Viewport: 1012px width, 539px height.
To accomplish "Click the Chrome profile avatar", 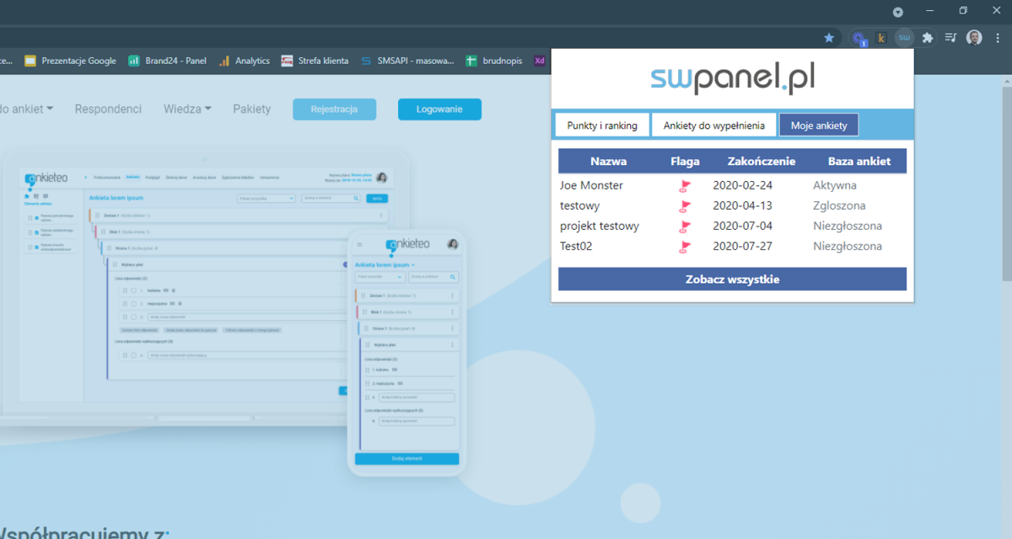I will pyautogui.click(x=974, y=37).
